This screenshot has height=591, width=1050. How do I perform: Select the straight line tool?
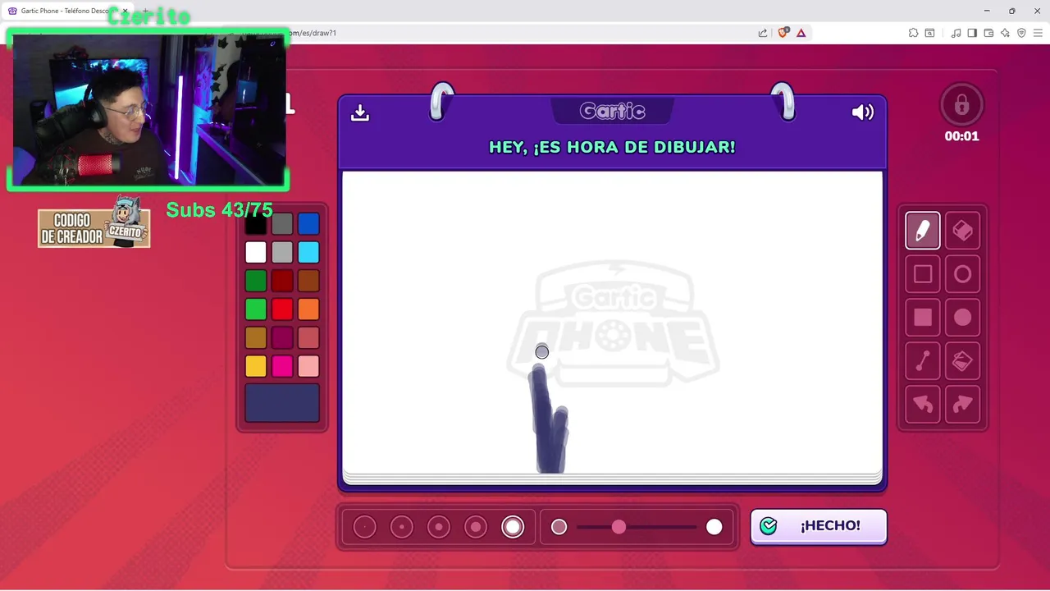(x=923, y=361)
